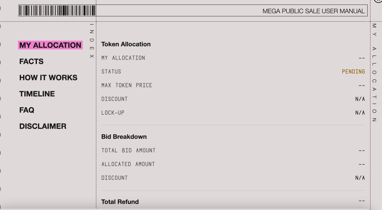Select the Bid Breakdown heading
The height and width of the screenshot is (210, 382).
pyautogui.click(x=124, y=137)
